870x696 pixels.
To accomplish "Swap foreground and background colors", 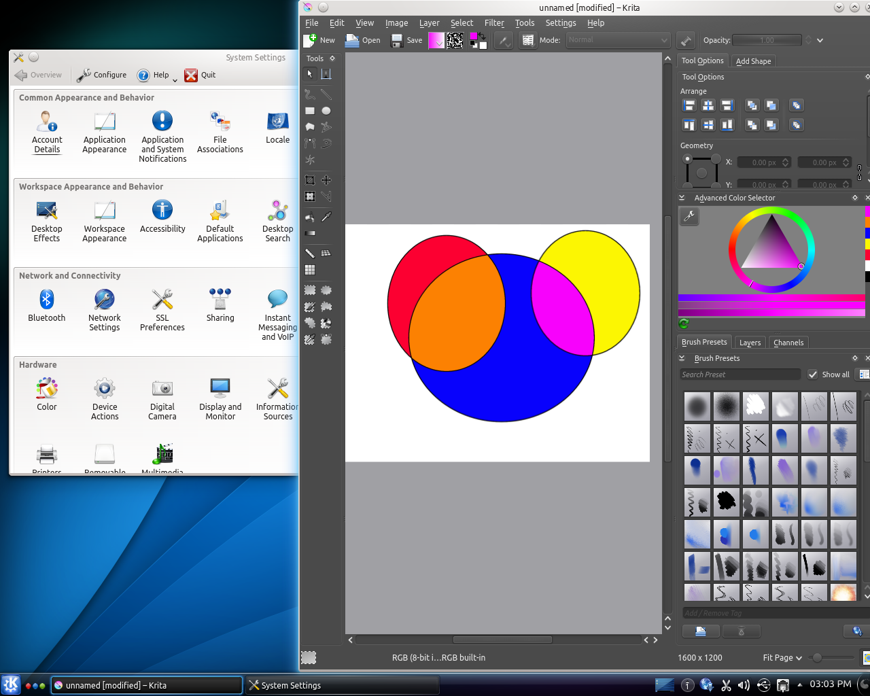I will pyautogui.click(x=483, y=35).
